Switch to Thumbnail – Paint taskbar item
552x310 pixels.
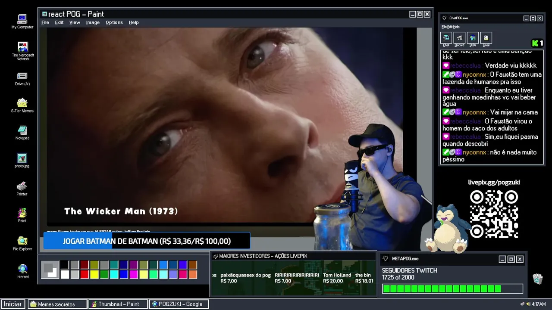(118, 304)
